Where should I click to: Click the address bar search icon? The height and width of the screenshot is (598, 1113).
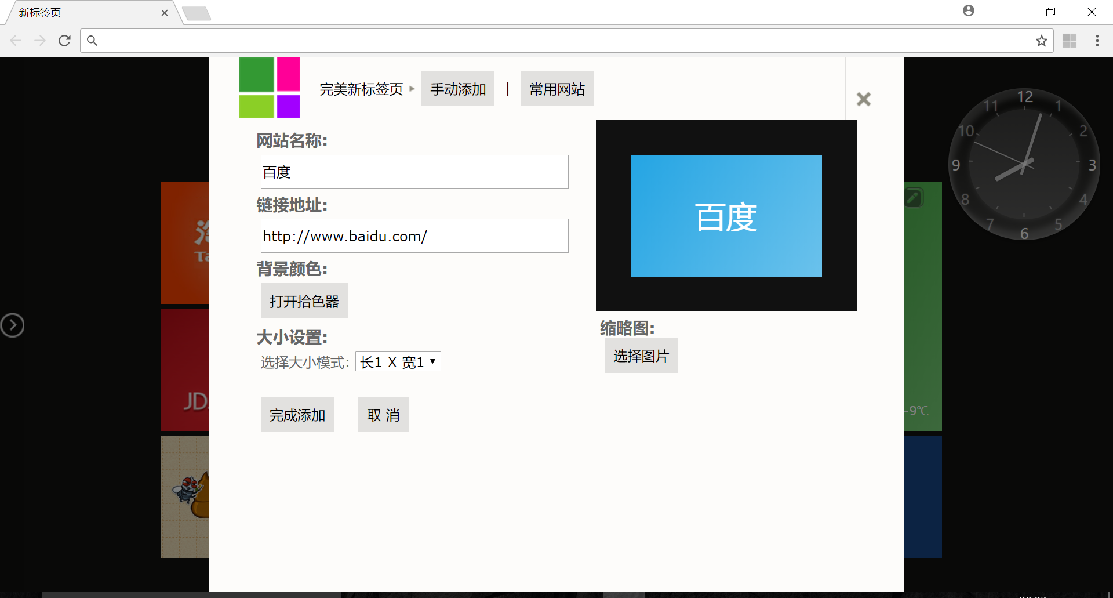point(92,41)
